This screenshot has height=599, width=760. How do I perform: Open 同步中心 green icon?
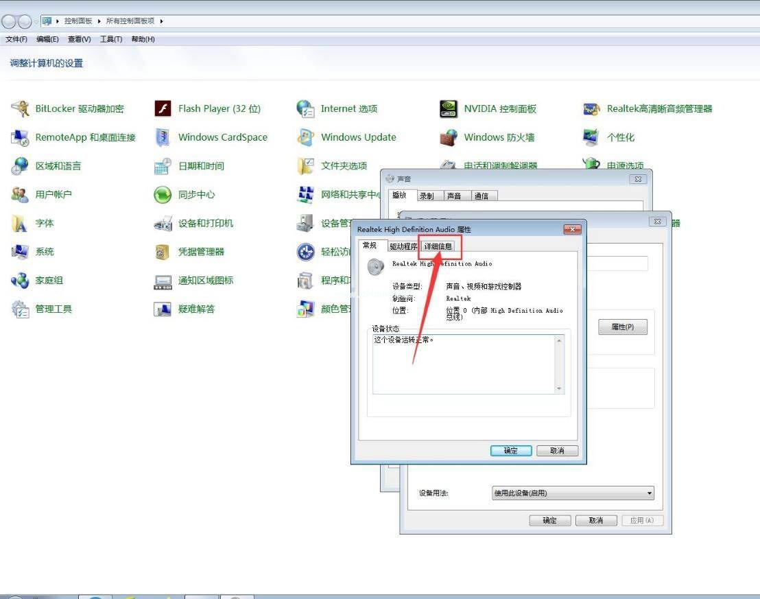tap(163, 194)
